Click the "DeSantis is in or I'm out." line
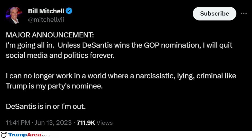The width and height of the screenshot is (252, 138). pyautogui.click(x=46, y=107)
